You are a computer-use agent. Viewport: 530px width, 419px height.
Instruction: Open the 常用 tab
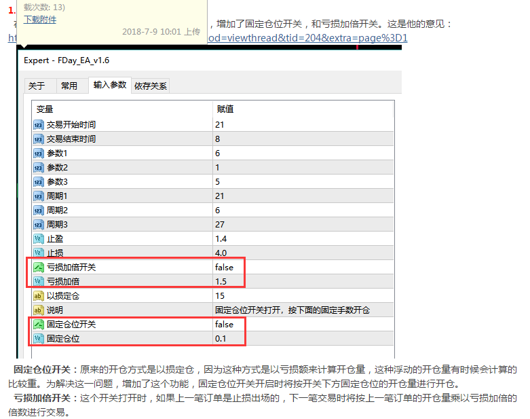pos(69,86)
